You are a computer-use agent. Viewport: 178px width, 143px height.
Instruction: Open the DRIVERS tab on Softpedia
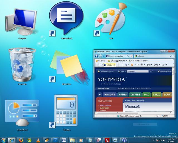coord(135,94)
